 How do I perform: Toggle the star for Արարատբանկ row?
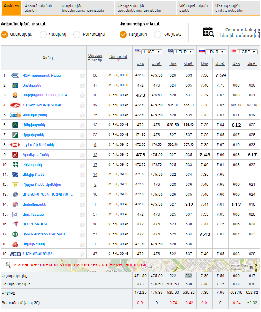82,224
